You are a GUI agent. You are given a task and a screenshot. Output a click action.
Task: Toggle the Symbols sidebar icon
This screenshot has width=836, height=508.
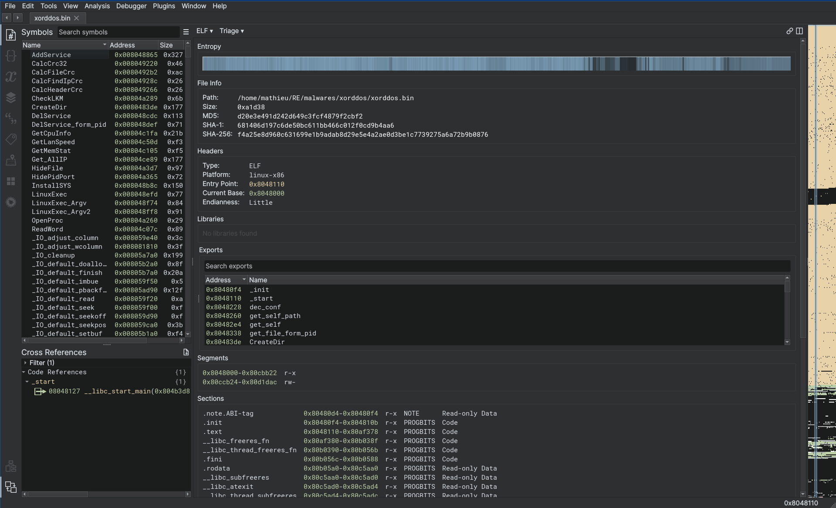tap(11, 35)
